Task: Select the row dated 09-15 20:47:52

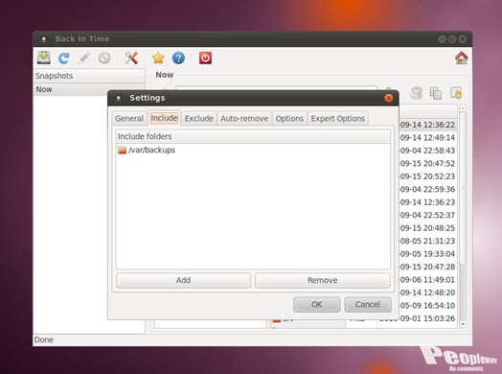Action: [x=427, y=163]
